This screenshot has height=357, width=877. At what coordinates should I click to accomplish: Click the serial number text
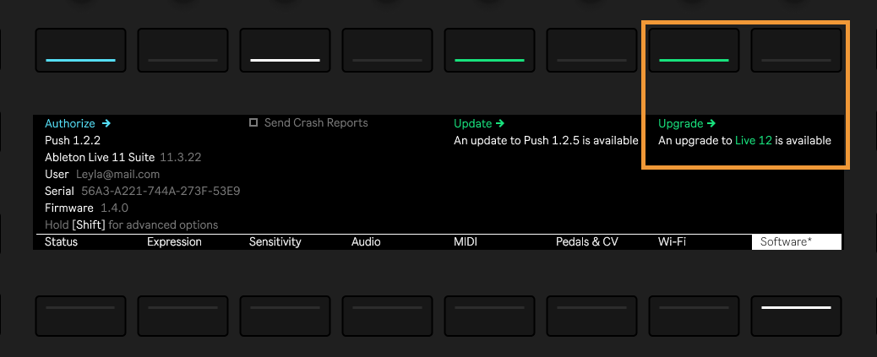[x=161, y=192]
